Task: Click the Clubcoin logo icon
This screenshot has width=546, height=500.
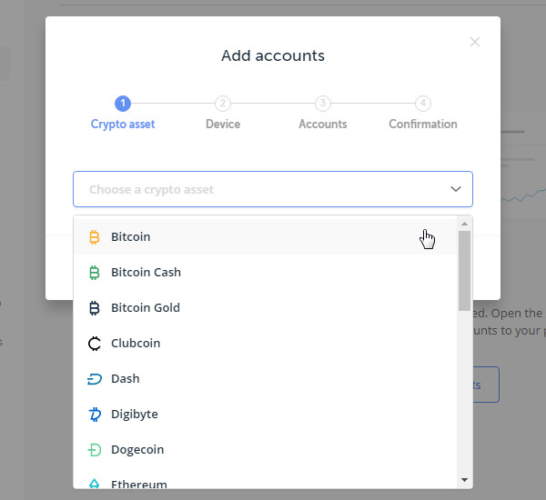Action: point(95,344)
